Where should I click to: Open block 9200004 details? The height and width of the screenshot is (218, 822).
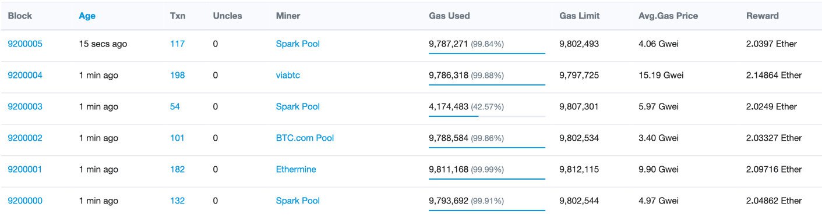25,75
